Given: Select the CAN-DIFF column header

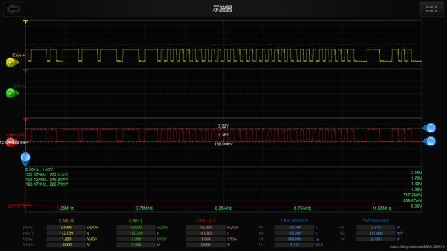Looking at the screenshot, I should click(x=206, y=221).
